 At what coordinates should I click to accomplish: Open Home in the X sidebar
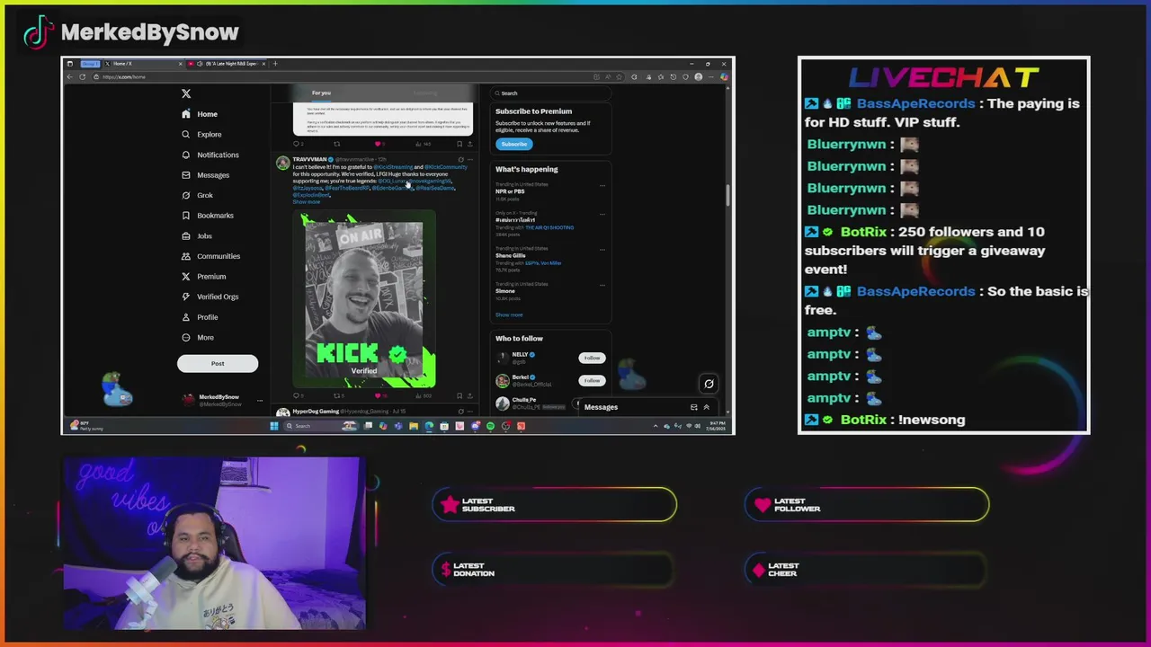point(200,114)
